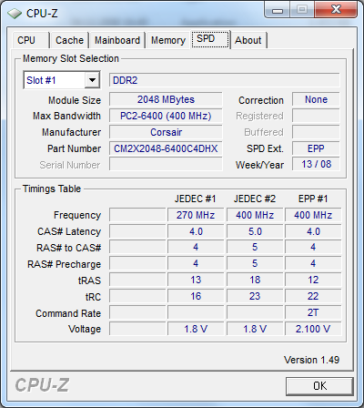Image resolution: width=364 pixels, height=408 pixels.
Task: Switch to the Memory tab
Action: coord(168,40)
